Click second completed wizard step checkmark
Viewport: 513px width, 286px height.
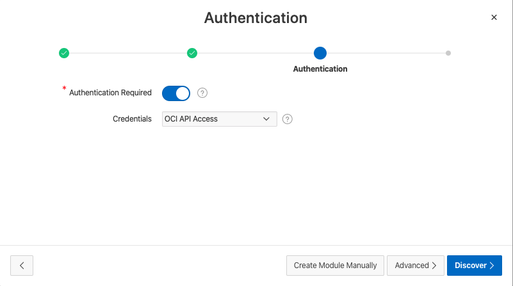coord(192,53)
